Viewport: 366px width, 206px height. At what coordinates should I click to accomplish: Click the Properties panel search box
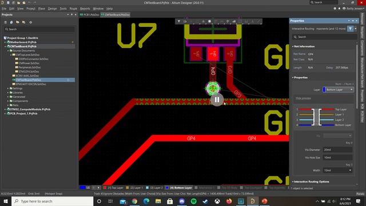[x=325, y=37]
